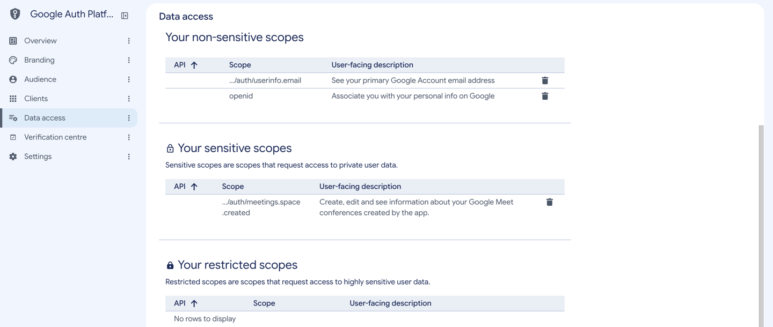773x327 pixels.
Task: Click User-facing description header in non-sensitive table
Action: coord(373,65)
